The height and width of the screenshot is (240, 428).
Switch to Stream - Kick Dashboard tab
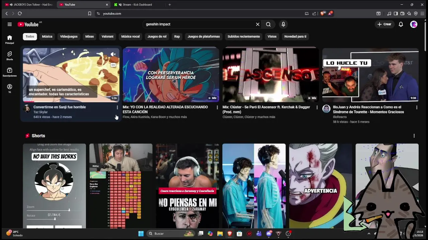tap(138, 5)
